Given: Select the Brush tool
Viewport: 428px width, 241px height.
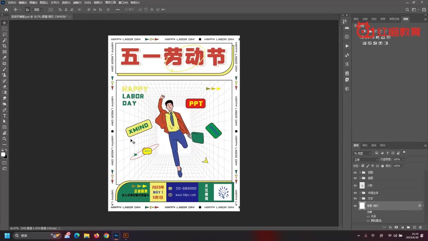Looking at the screenshot, I should click(x=5, y=69).
